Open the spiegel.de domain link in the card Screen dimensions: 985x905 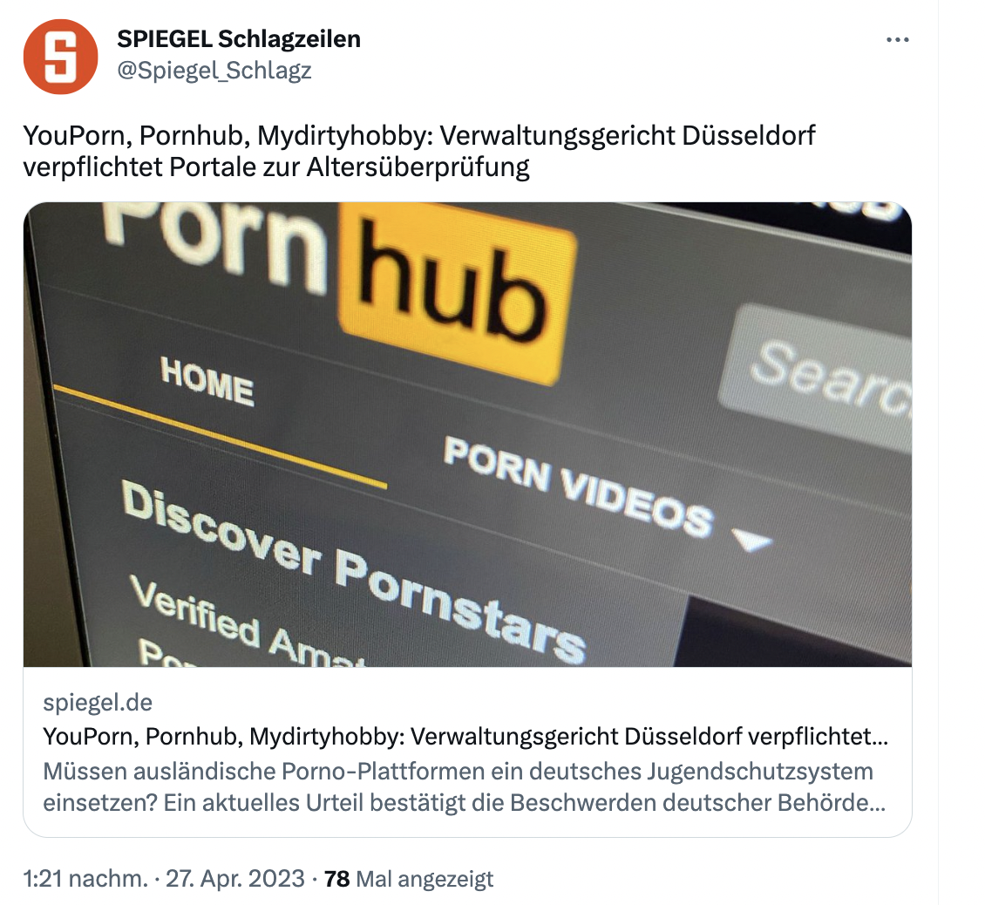98,702
